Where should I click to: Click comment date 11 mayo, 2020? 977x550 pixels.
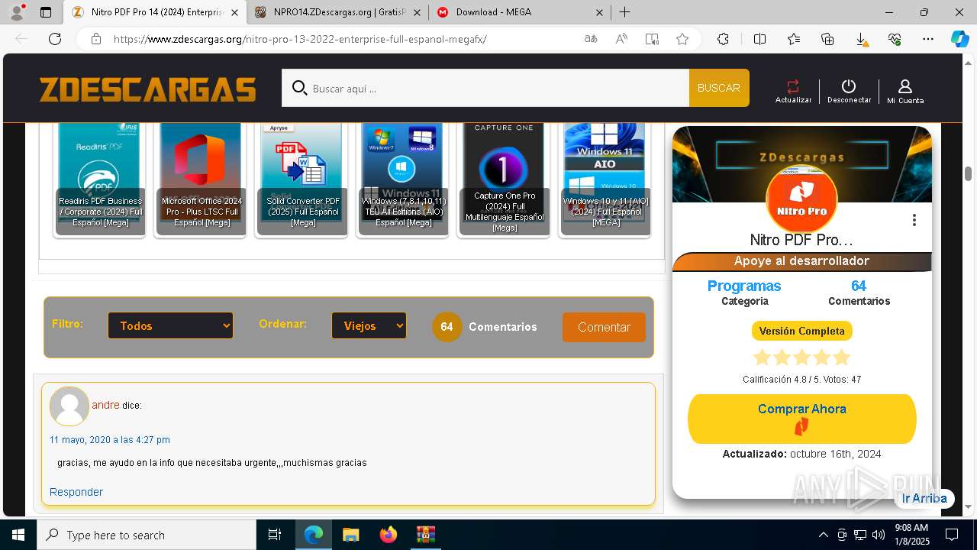[x=110, y=440]
